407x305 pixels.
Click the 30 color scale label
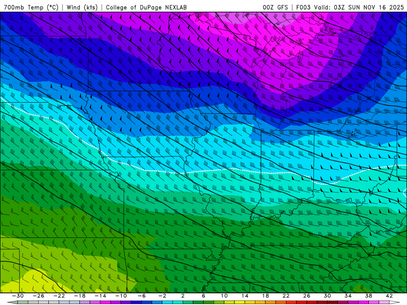[327, 296]
